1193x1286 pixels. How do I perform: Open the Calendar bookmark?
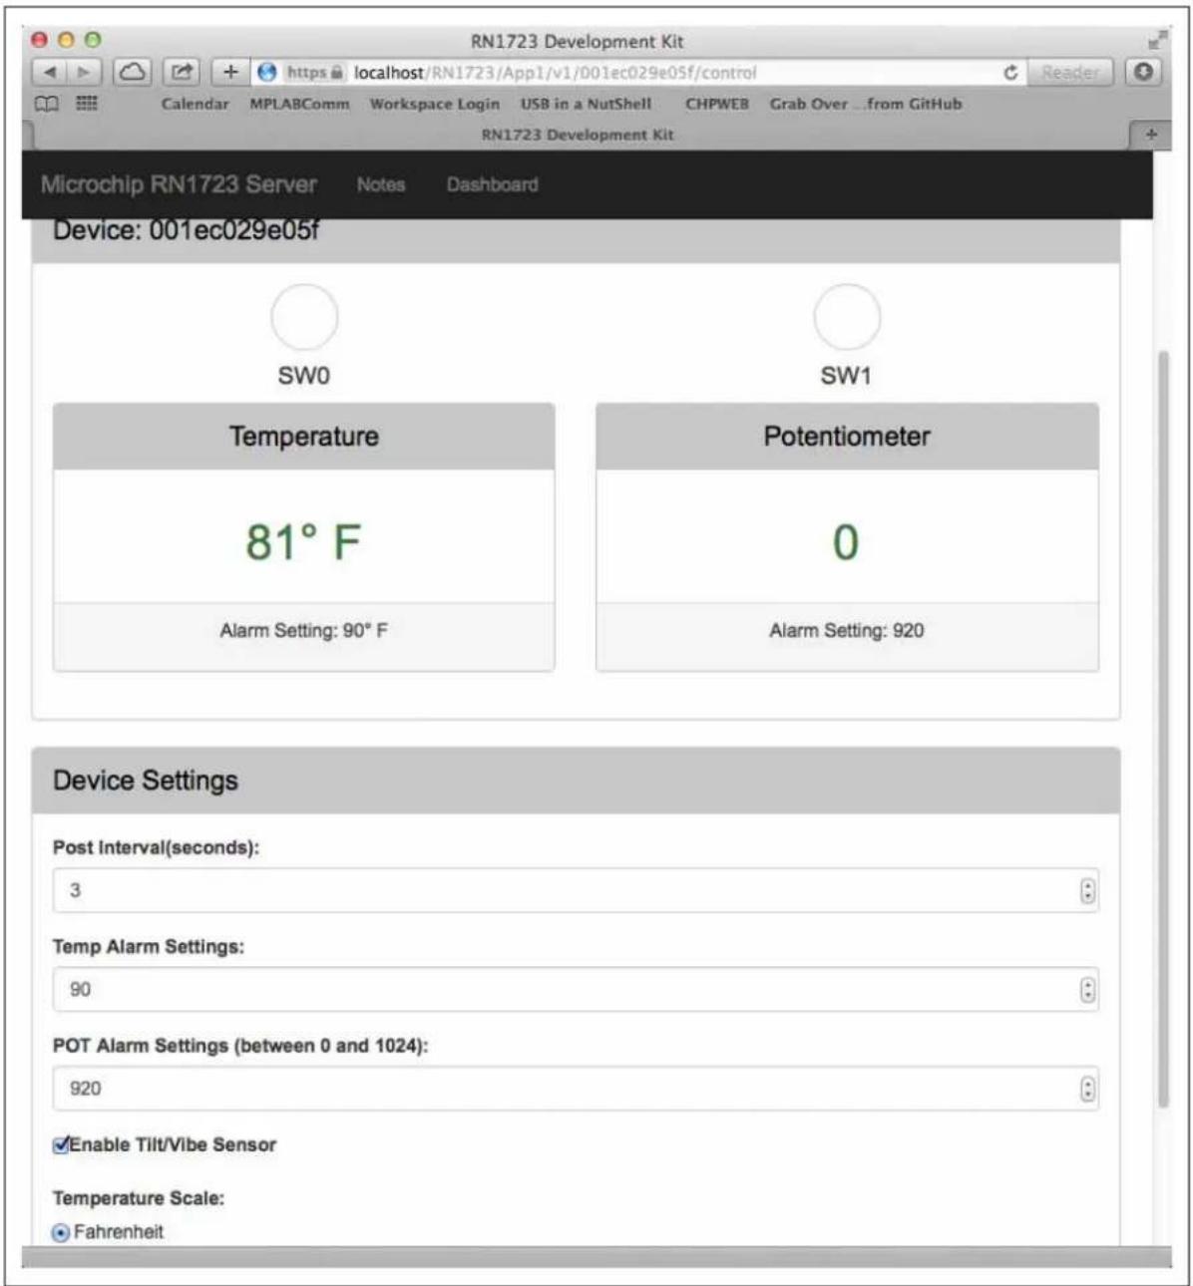tap(195, 104)
